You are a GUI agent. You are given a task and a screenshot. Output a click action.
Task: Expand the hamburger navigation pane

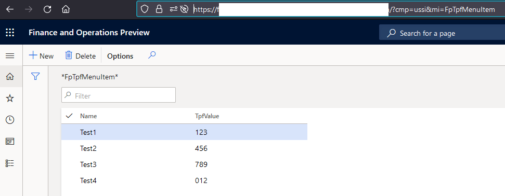tap(10, 56)
